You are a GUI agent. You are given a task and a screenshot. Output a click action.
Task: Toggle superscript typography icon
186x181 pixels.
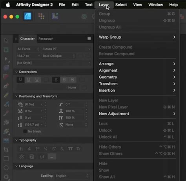[x=54, y=149]
